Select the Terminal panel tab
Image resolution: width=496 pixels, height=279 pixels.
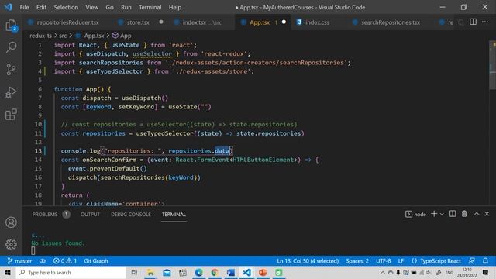tap(174, 214)
